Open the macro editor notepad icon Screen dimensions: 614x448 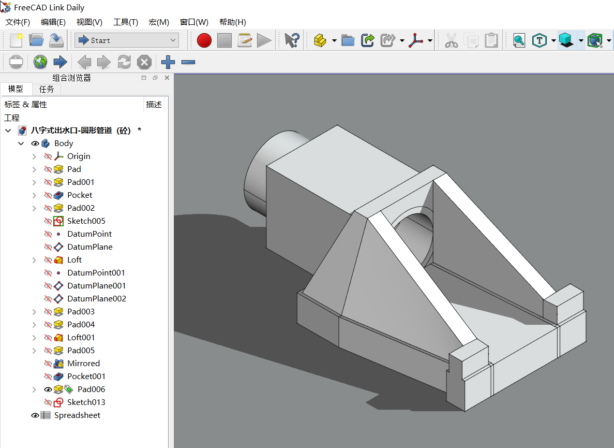click(245, 40)
